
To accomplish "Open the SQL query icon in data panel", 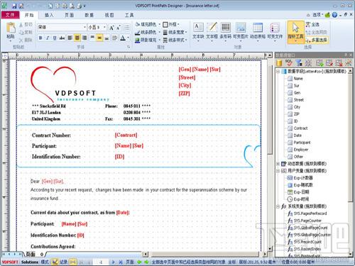I will pyautogui.click(x=289, y=63).
